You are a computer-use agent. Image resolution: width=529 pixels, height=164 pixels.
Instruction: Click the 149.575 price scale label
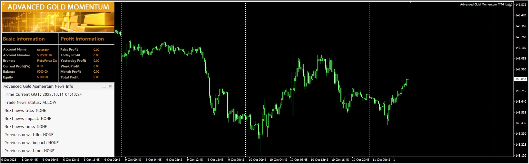(x=521, y=5)
